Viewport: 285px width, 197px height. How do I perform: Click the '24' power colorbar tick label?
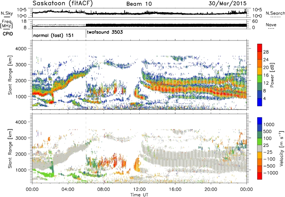266,60
